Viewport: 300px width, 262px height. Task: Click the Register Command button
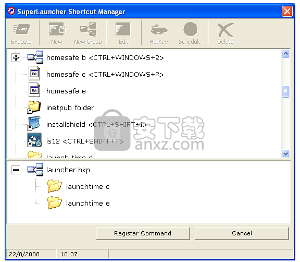(143, 233)
